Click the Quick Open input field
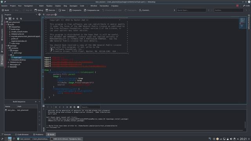The width and height of the screenshot is (251, 141). tap(191, 10)
